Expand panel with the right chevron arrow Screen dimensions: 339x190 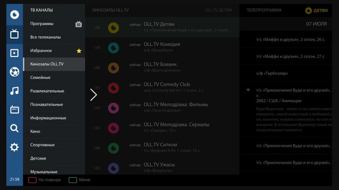[94, 95]
